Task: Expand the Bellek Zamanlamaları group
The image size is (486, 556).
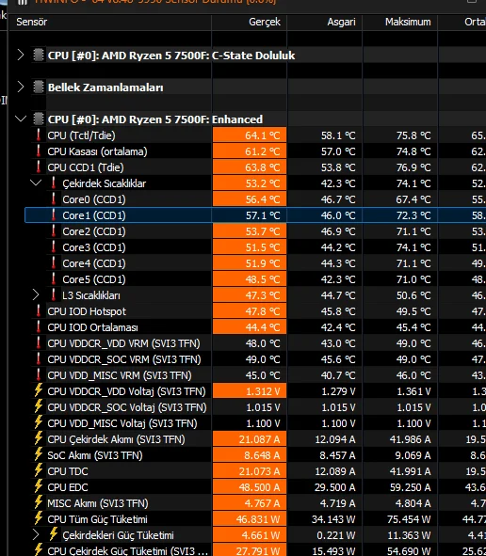Action: [x=21, y=87]
